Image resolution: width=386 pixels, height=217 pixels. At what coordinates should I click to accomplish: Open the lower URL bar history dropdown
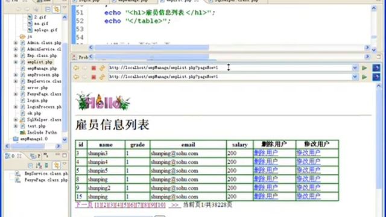(355, 77)
